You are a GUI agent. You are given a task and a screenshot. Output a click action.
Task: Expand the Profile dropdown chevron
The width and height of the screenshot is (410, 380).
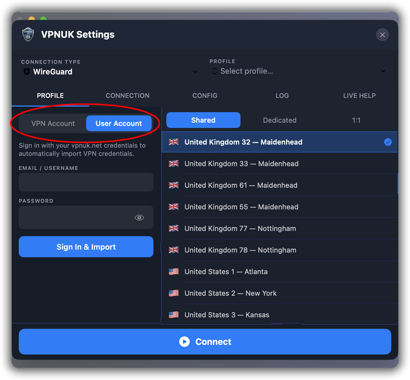383,71
